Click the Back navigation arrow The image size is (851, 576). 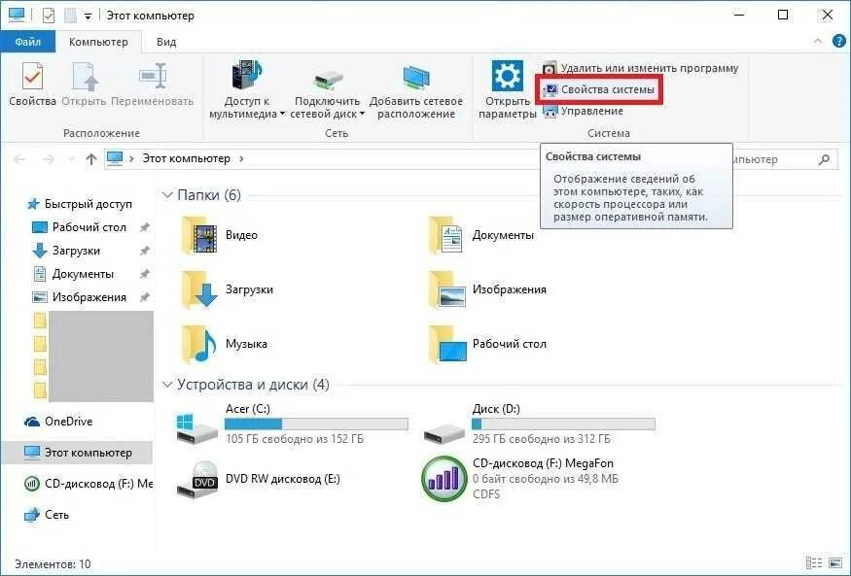click(x=20, y=158)
